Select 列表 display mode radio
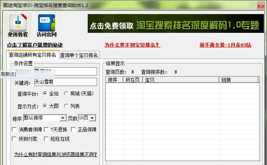Image resolution: width=267 pixels, height=165 pixels. click(66, 106)
